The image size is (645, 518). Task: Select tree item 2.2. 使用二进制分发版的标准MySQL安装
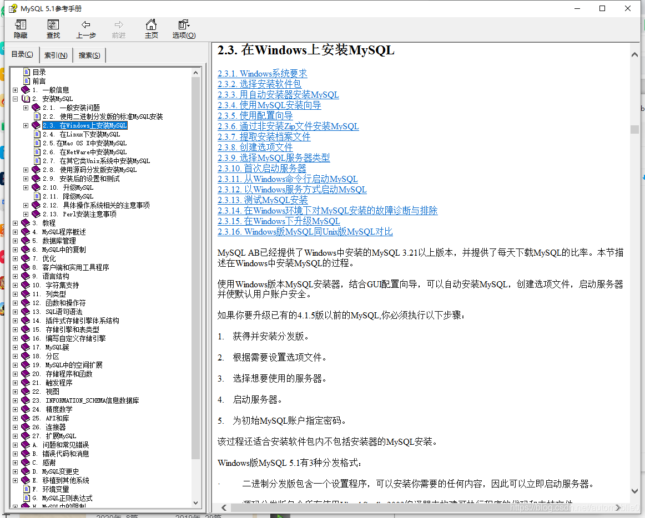tap(103, 116)
